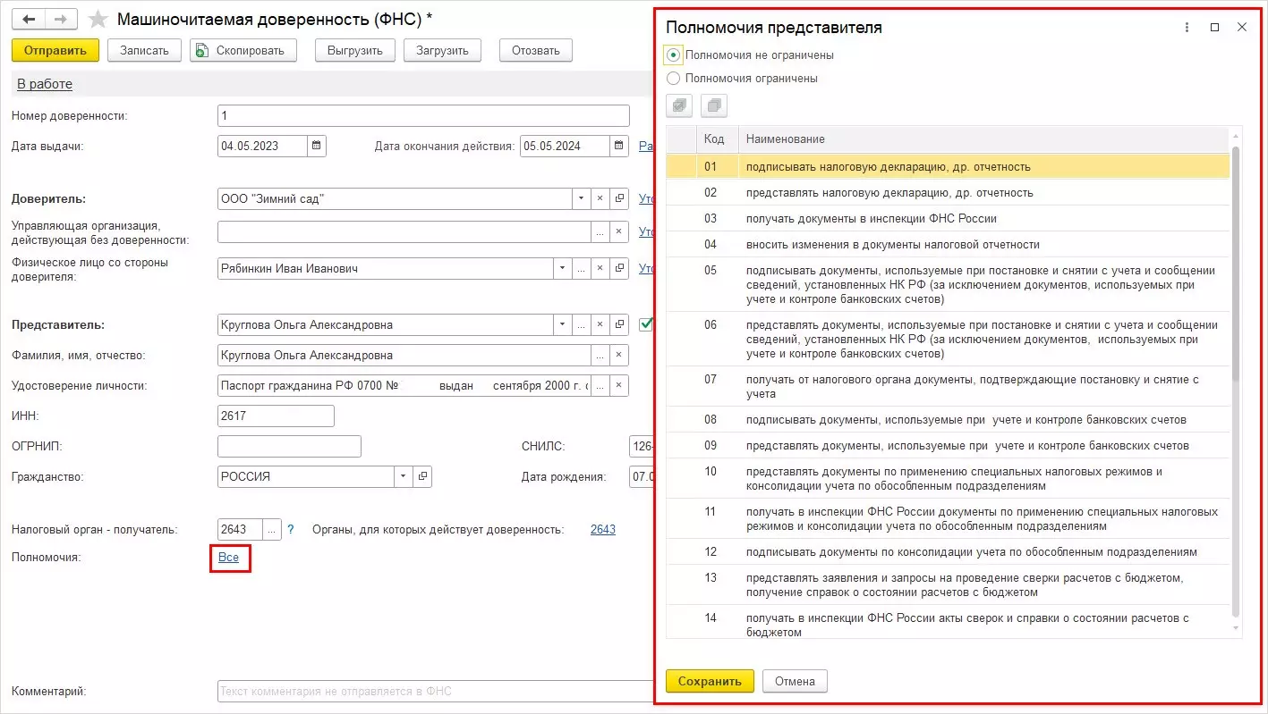Open selection with ellipsis for Физическое лицо
1268x714 pixels.
tap(582, 268)
